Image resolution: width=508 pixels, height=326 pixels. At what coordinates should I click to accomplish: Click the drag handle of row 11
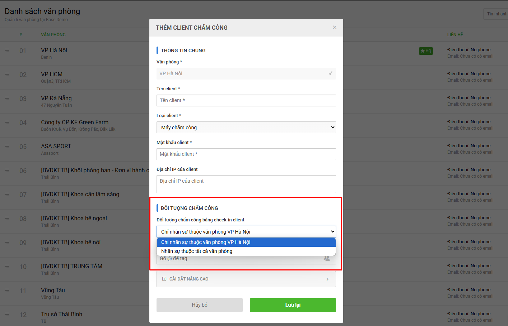pos(7,291)
